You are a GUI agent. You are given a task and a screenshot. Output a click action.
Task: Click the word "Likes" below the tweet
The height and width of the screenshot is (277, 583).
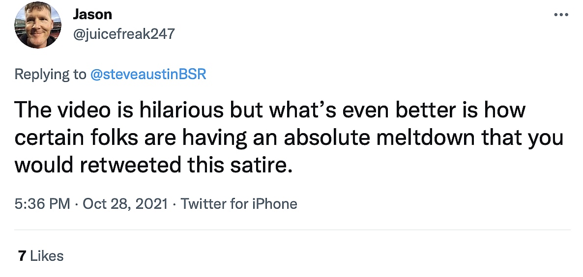pyautogui.click(x=47, y=256)
